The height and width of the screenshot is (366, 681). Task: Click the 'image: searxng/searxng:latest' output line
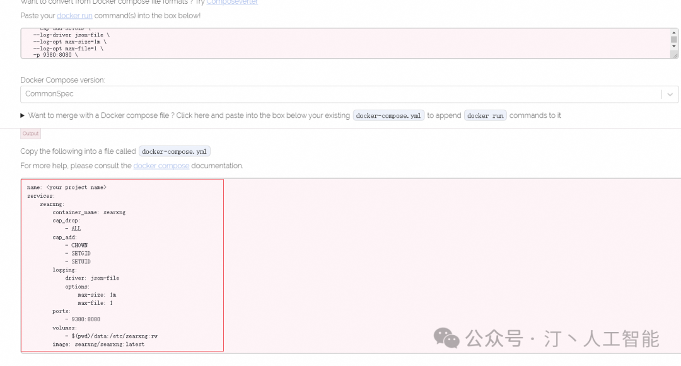tap(98, 345)
